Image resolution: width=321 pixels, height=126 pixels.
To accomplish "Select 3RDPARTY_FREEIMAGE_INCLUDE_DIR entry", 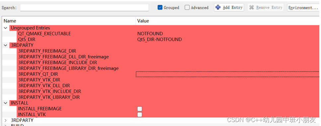I will (57, 62).
